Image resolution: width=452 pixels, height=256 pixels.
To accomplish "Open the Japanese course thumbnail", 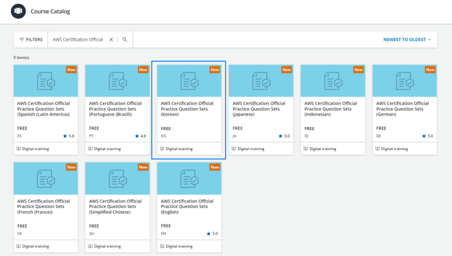I will click(261, 81).
